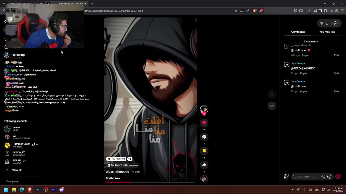Go to previous video with up chevron
Viewport: 346px width, 194px height.
click(x=272, y=94)
